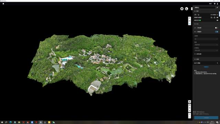Click the round camera icon above the map
Screen dimensions: 220x124
pyautogui.click(x=182, y=9)
